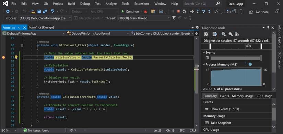
Task: Click the left timeline selection handle
Action: click(210, 46)
